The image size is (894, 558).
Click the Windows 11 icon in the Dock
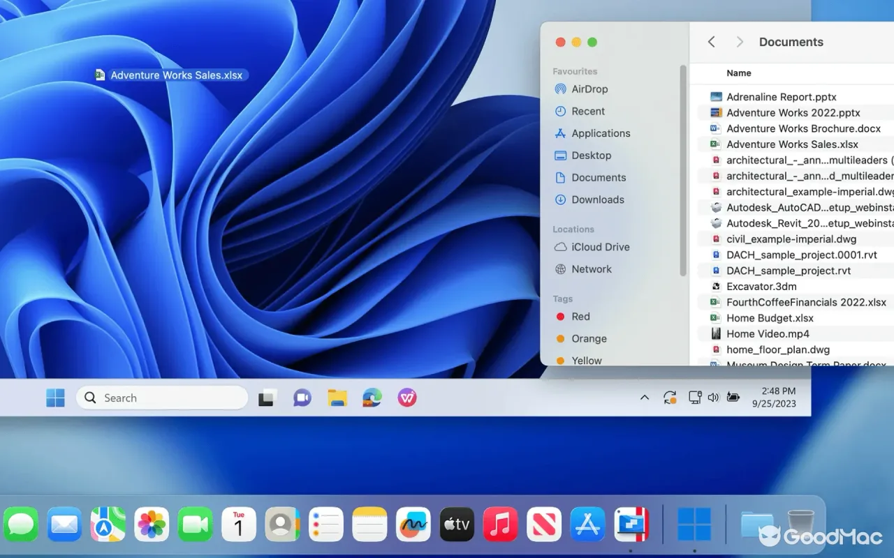(694, 525)
